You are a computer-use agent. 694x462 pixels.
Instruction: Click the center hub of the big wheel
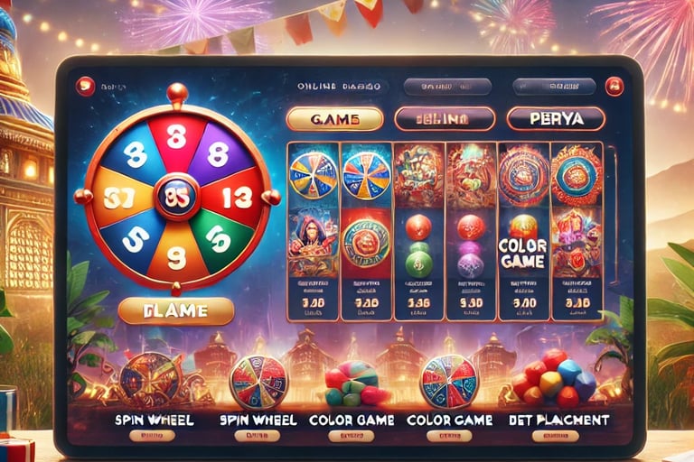tap(177, 198)
